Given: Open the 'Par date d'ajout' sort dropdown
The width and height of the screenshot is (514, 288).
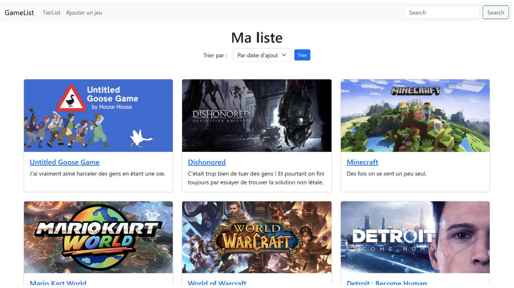Looking at the screenshot, I should [262, 55].
